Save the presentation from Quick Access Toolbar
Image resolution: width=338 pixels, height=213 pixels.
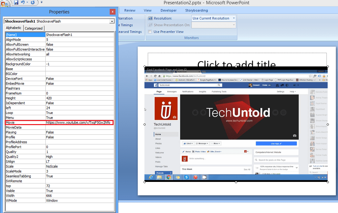coord(16,2)
